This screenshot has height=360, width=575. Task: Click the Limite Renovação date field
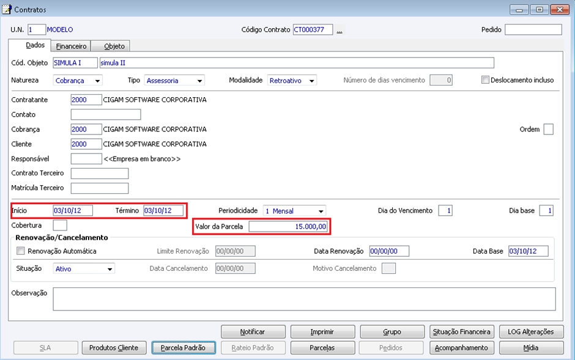click(x=236, y=251)
